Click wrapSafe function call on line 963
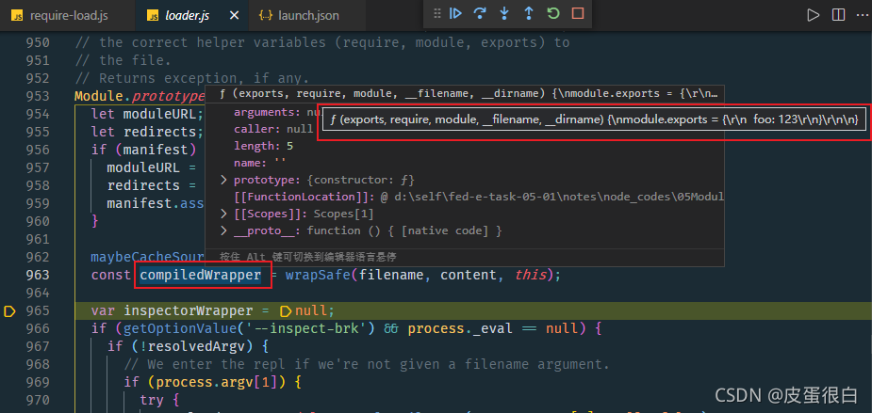 click(x=318, y=276)
